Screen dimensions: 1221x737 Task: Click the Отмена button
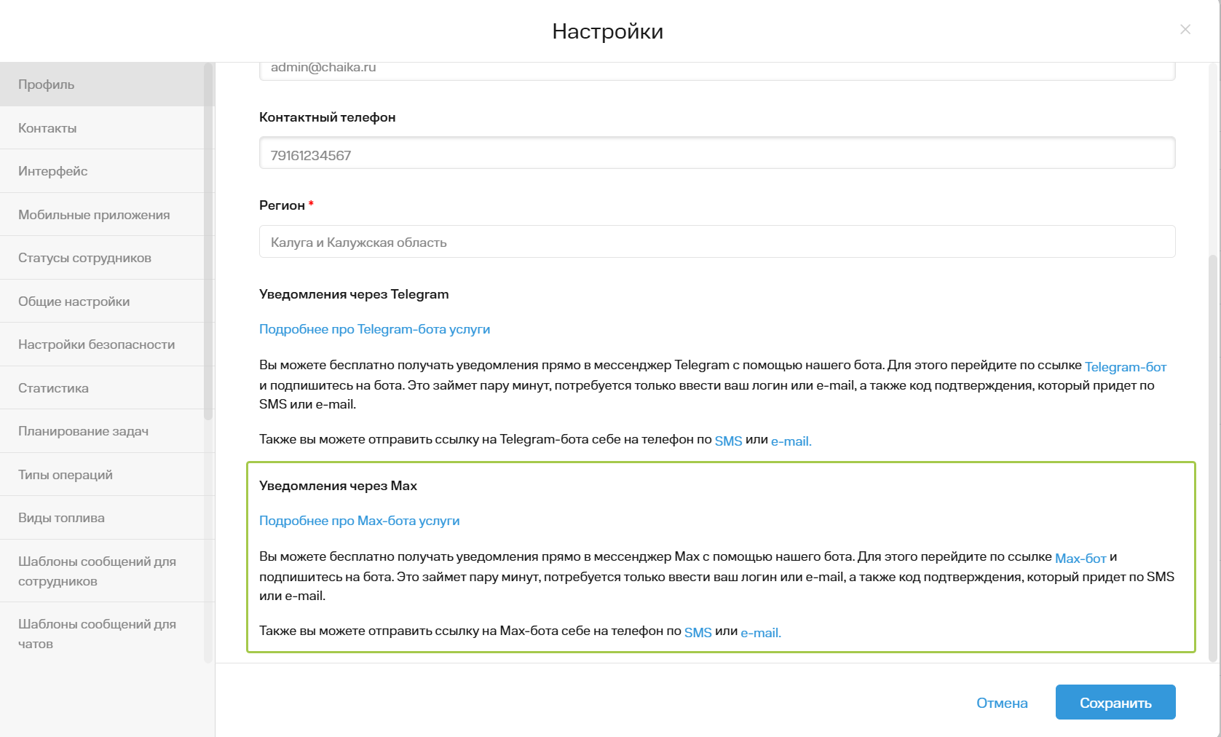coord(1002,703)
